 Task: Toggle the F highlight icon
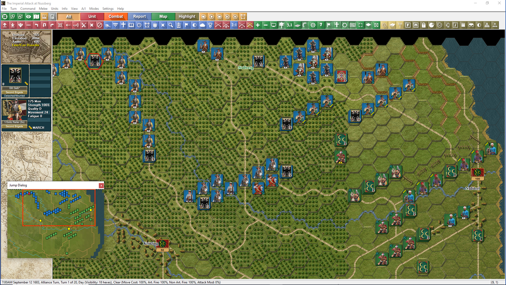408,25
